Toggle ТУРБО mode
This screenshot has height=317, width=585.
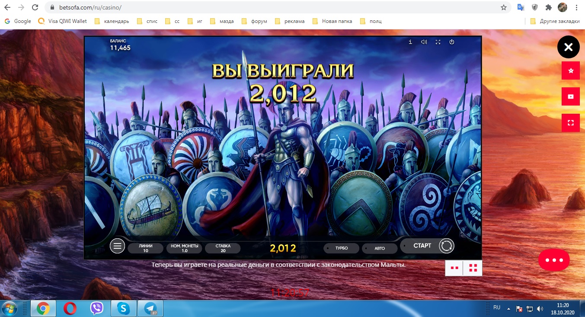(x=342, y=248)
